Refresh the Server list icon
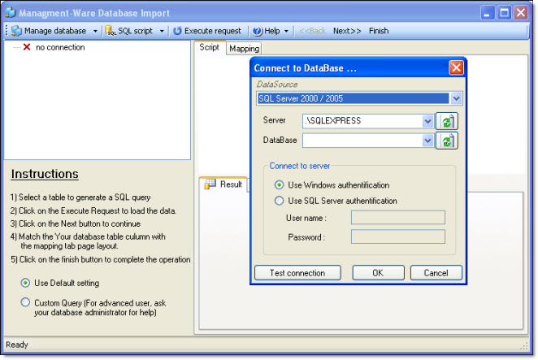This screenshot has width=538, height=360. click(447, 121)
